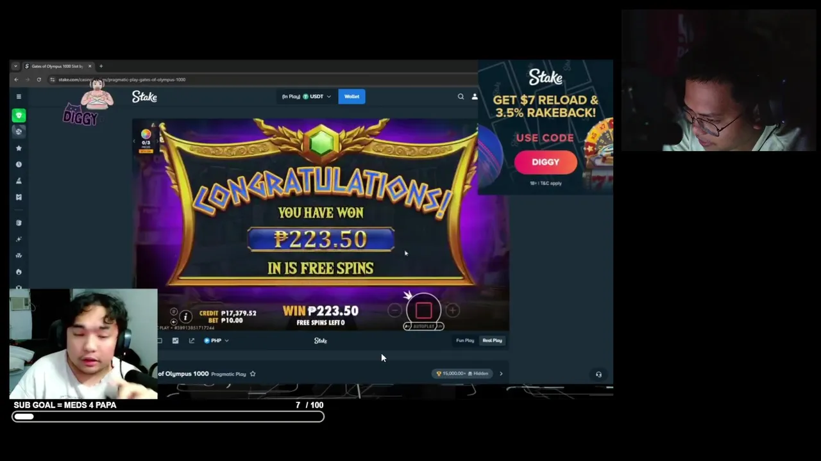Click the game settings menu icon near credit
Viewport: 821px width, 461px height.
174,312
